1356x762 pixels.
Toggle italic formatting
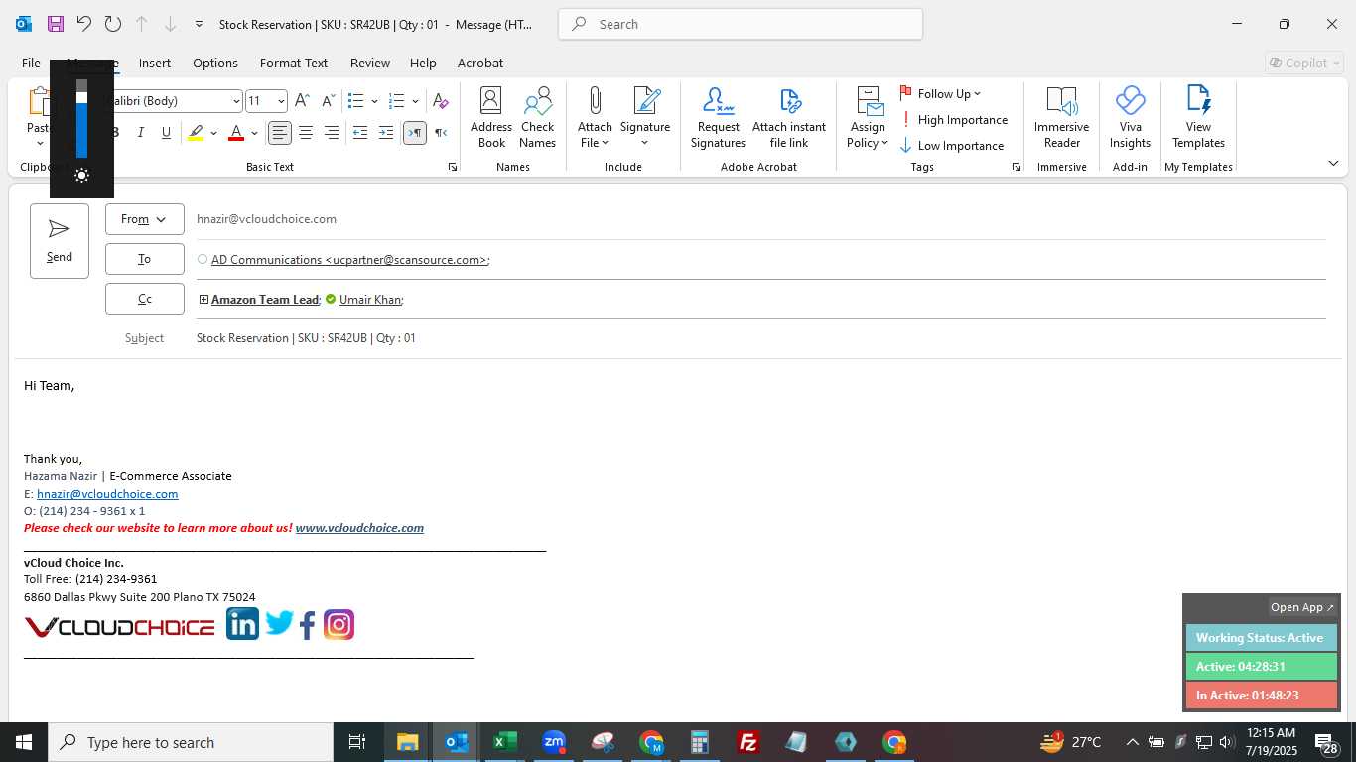[141, 133]
